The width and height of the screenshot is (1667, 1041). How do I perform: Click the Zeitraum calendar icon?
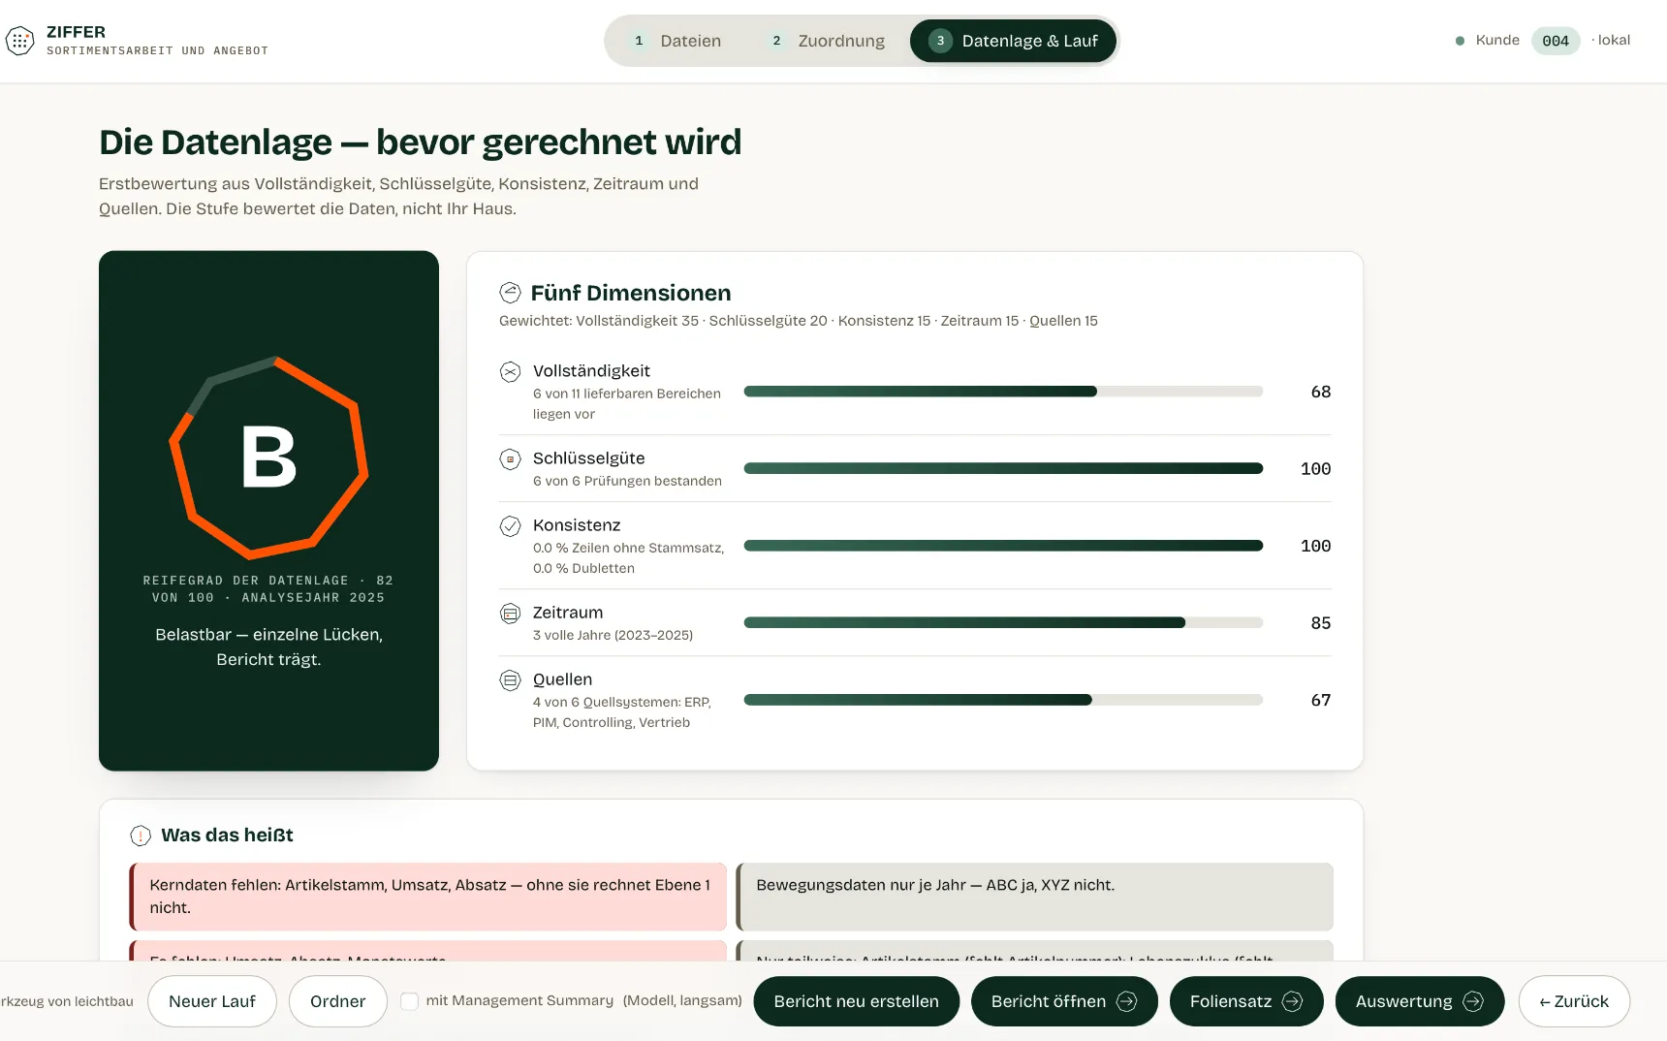(510, 613)
